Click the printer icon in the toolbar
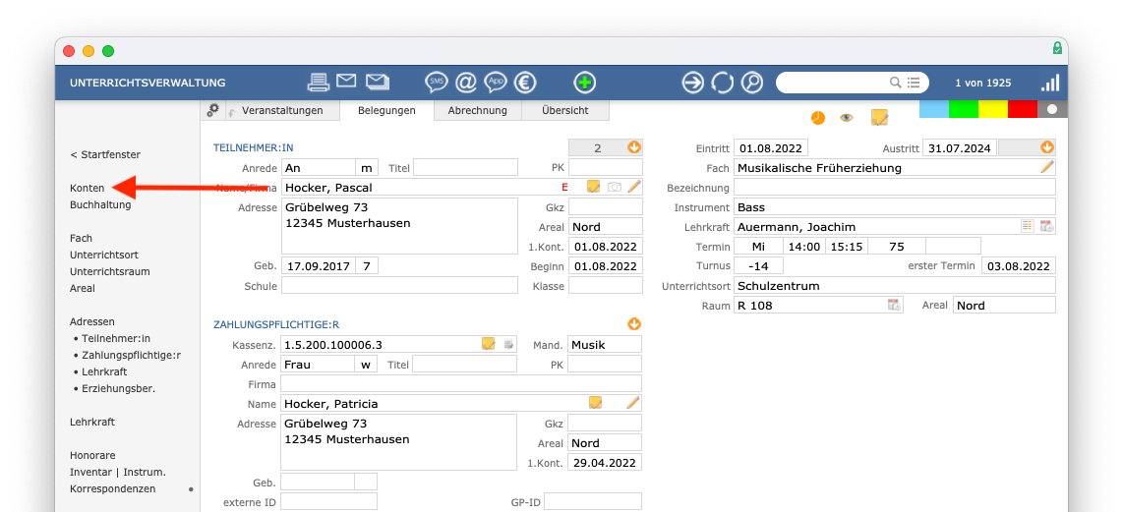1123x512 pixels. 318,83
